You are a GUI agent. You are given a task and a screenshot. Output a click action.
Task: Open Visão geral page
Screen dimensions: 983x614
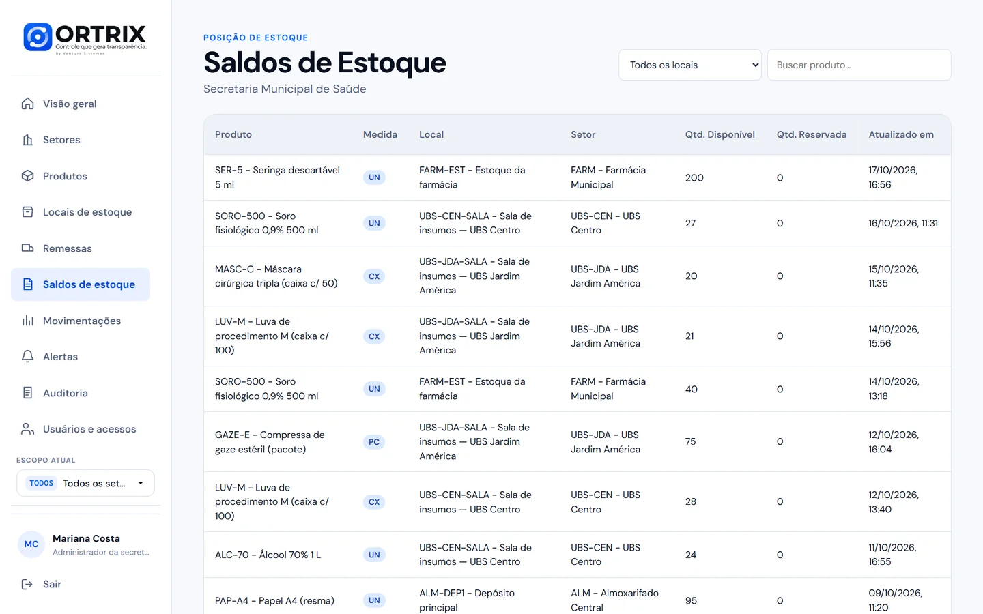click(81, 104)
